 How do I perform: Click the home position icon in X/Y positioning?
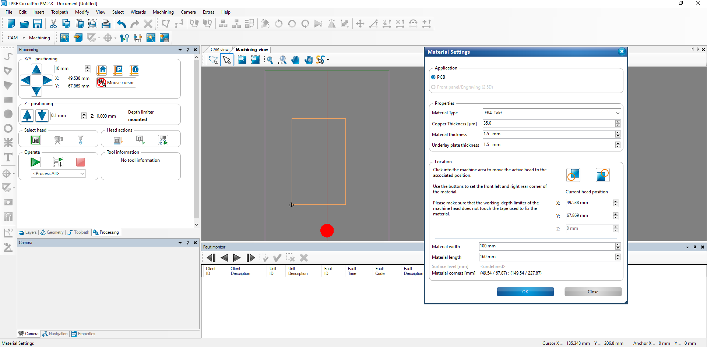(102, 70)
